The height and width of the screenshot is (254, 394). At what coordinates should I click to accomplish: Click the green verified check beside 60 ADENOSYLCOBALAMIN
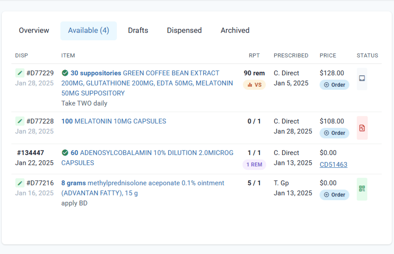click(65, 153)
